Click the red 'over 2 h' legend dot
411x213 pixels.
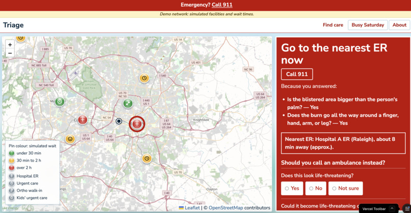12,168
